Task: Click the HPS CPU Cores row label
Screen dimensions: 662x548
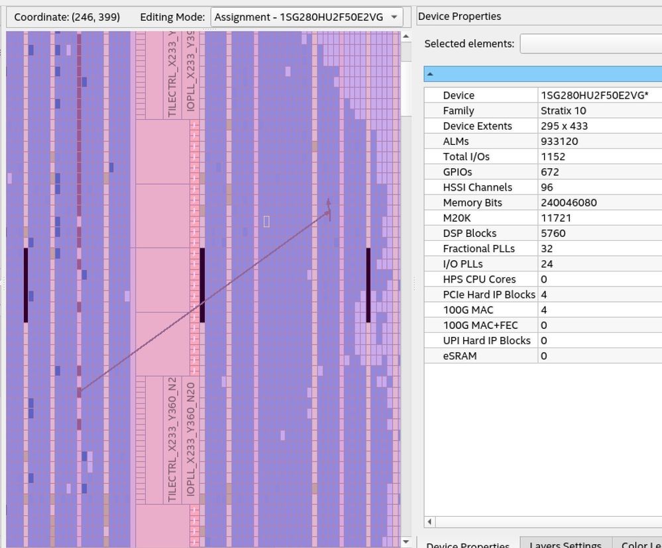Action: [479, 279]
